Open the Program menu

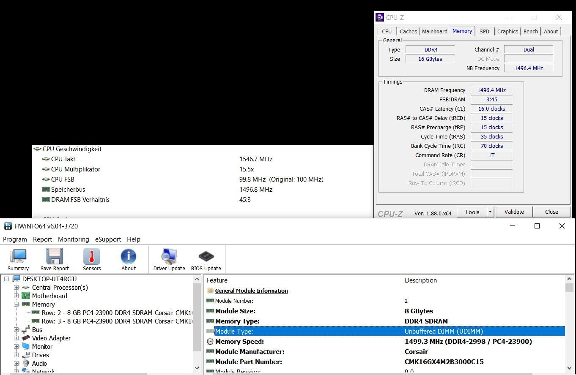(15, 239)
